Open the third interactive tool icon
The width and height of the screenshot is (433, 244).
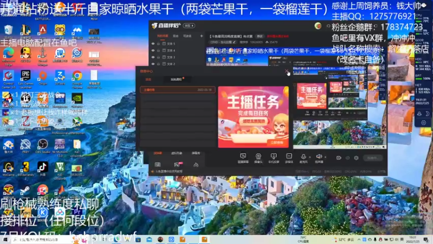[x=196, y=165]
